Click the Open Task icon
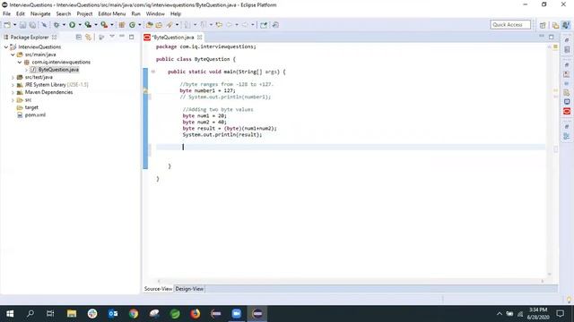The width and height of the screenshot is (574, 322). click(x=159, y=25)
